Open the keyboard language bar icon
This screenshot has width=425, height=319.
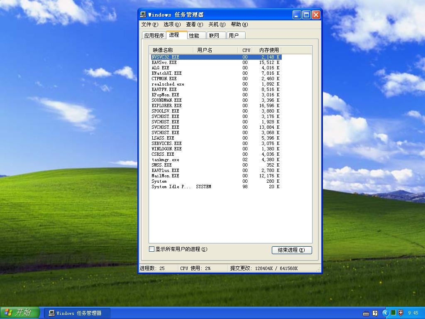click(366, 313)
